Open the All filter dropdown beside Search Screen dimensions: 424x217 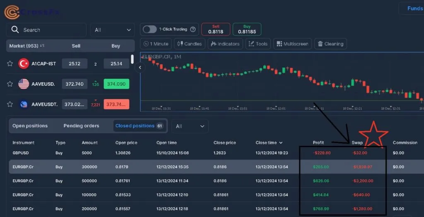click(113, 30)
